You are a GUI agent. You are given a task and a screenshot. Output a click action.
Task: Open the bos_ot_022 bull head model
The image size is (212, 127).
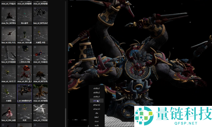point(8,35)
